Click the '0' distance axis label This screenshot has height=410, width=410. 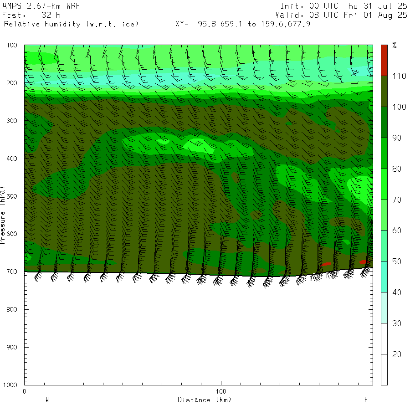pyautogui.click(x=25, y=391)
